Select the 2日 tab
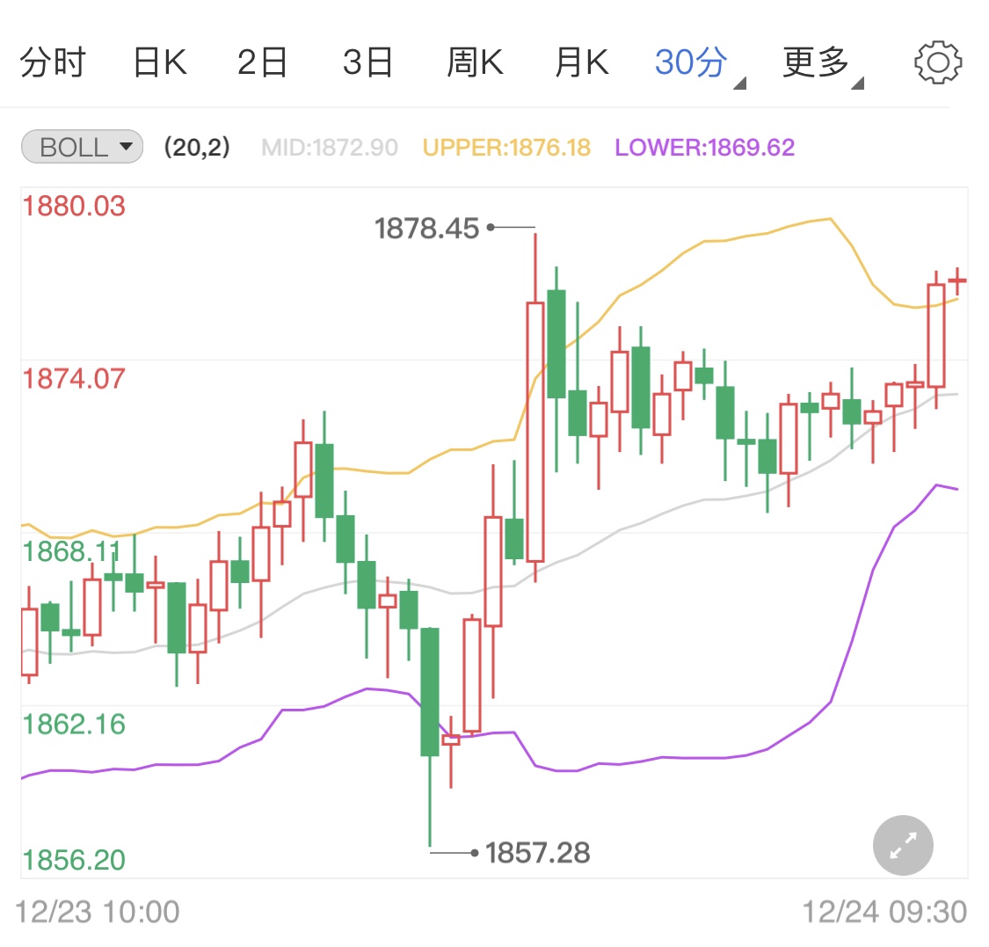 coord(262,62)
